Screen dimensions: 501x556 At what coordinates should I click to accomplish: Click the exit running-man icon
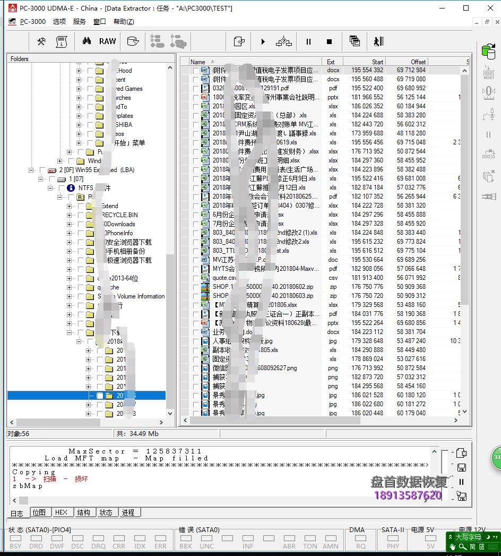pos(378,41)
